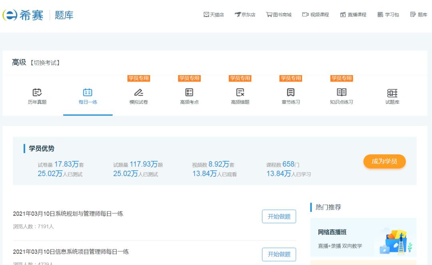This screenshot has height=265, width=432.
Task: Open the 章节练习 chapter exercise icon
Action: [x=291, y=92]
